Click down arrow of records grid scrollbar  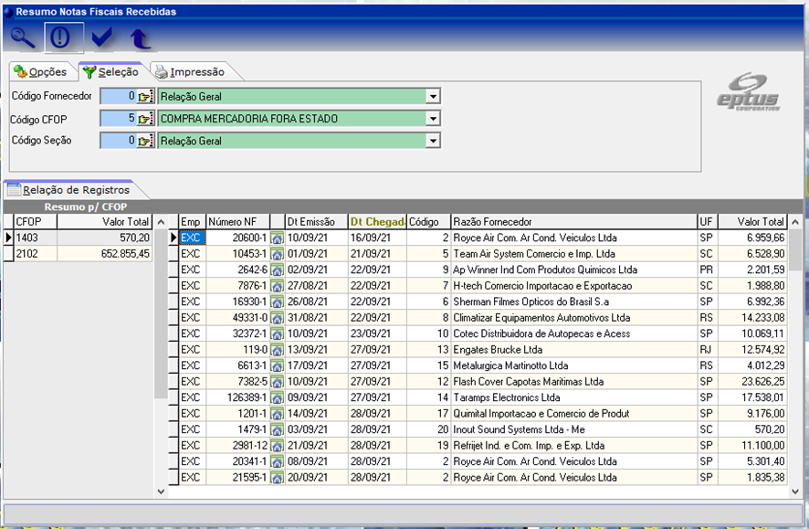coord(795,492)
